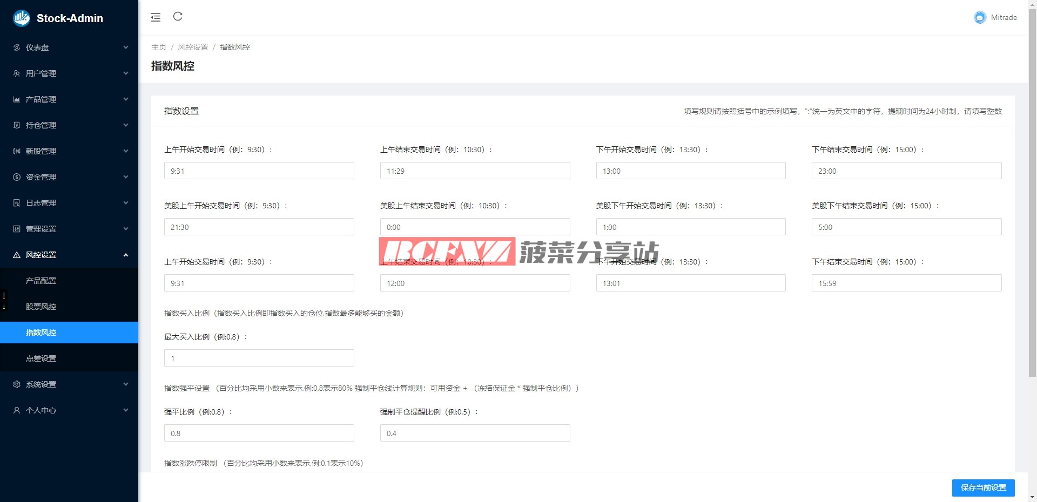Click the 仪表盘 dashboard icon

17,48
